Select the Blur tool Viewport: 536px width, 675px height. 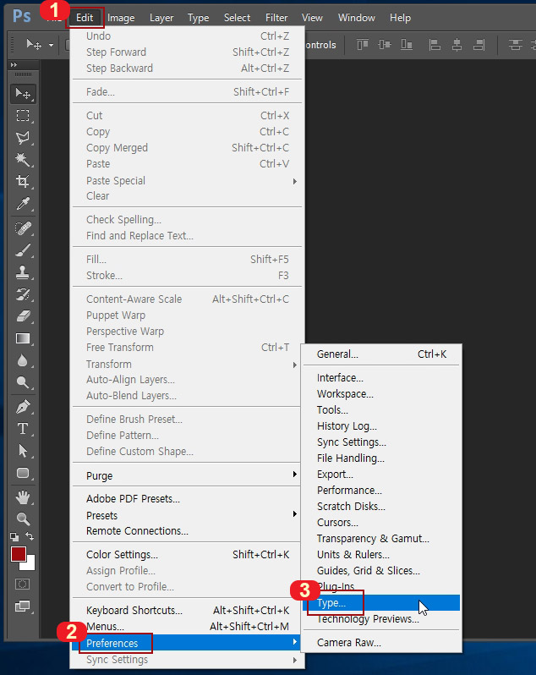pos(23,360)
